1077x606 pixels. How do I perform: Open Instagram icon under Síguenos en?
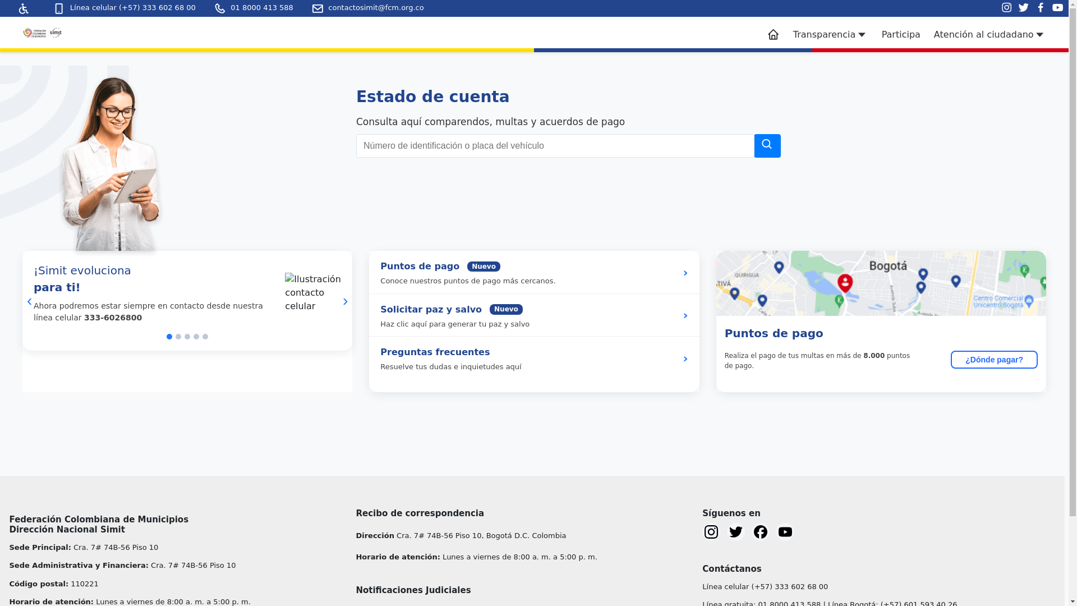coord(711,532)
